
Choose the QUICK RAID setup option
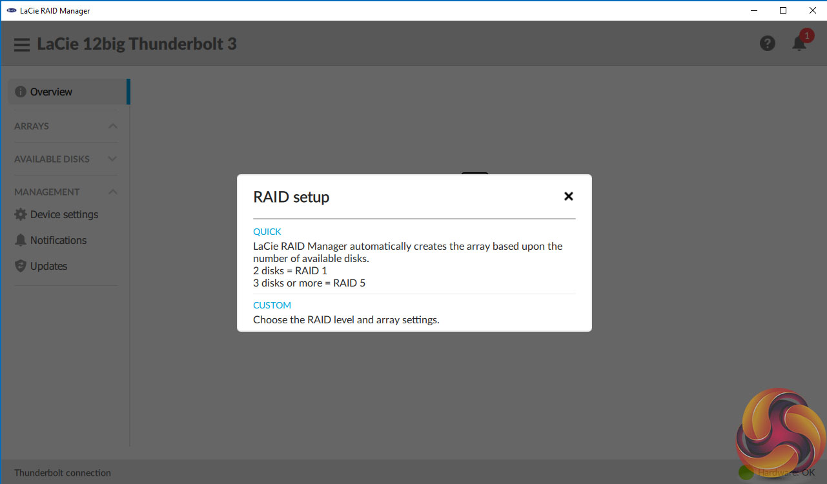tap(267, 232)
